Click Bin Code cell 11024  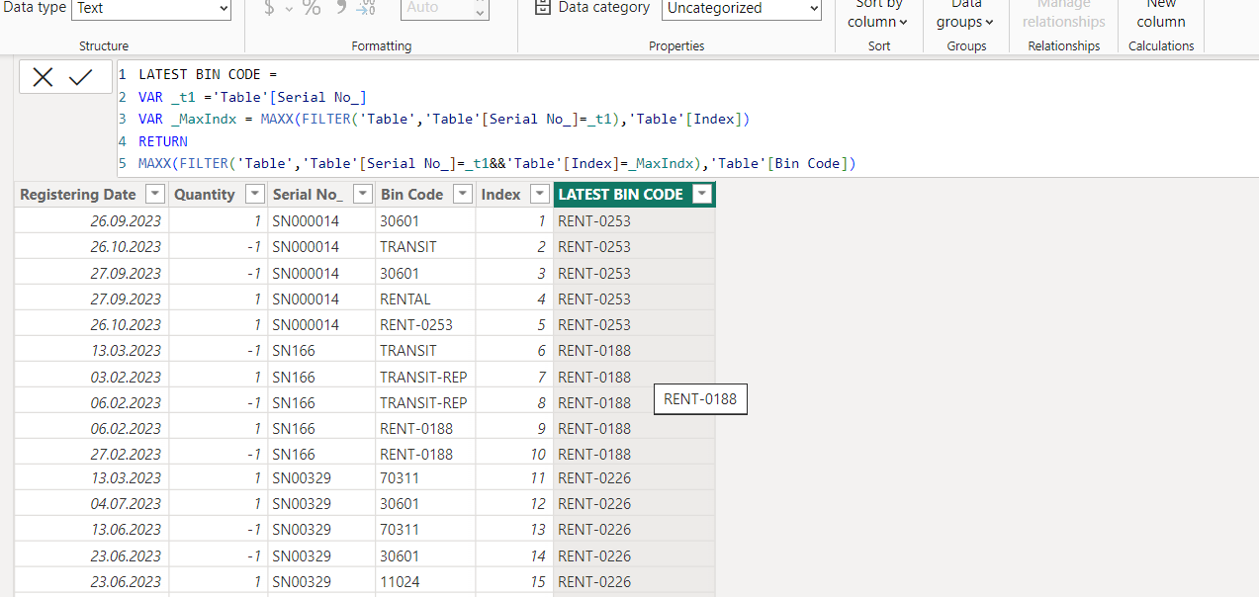(x=425, y=581)
